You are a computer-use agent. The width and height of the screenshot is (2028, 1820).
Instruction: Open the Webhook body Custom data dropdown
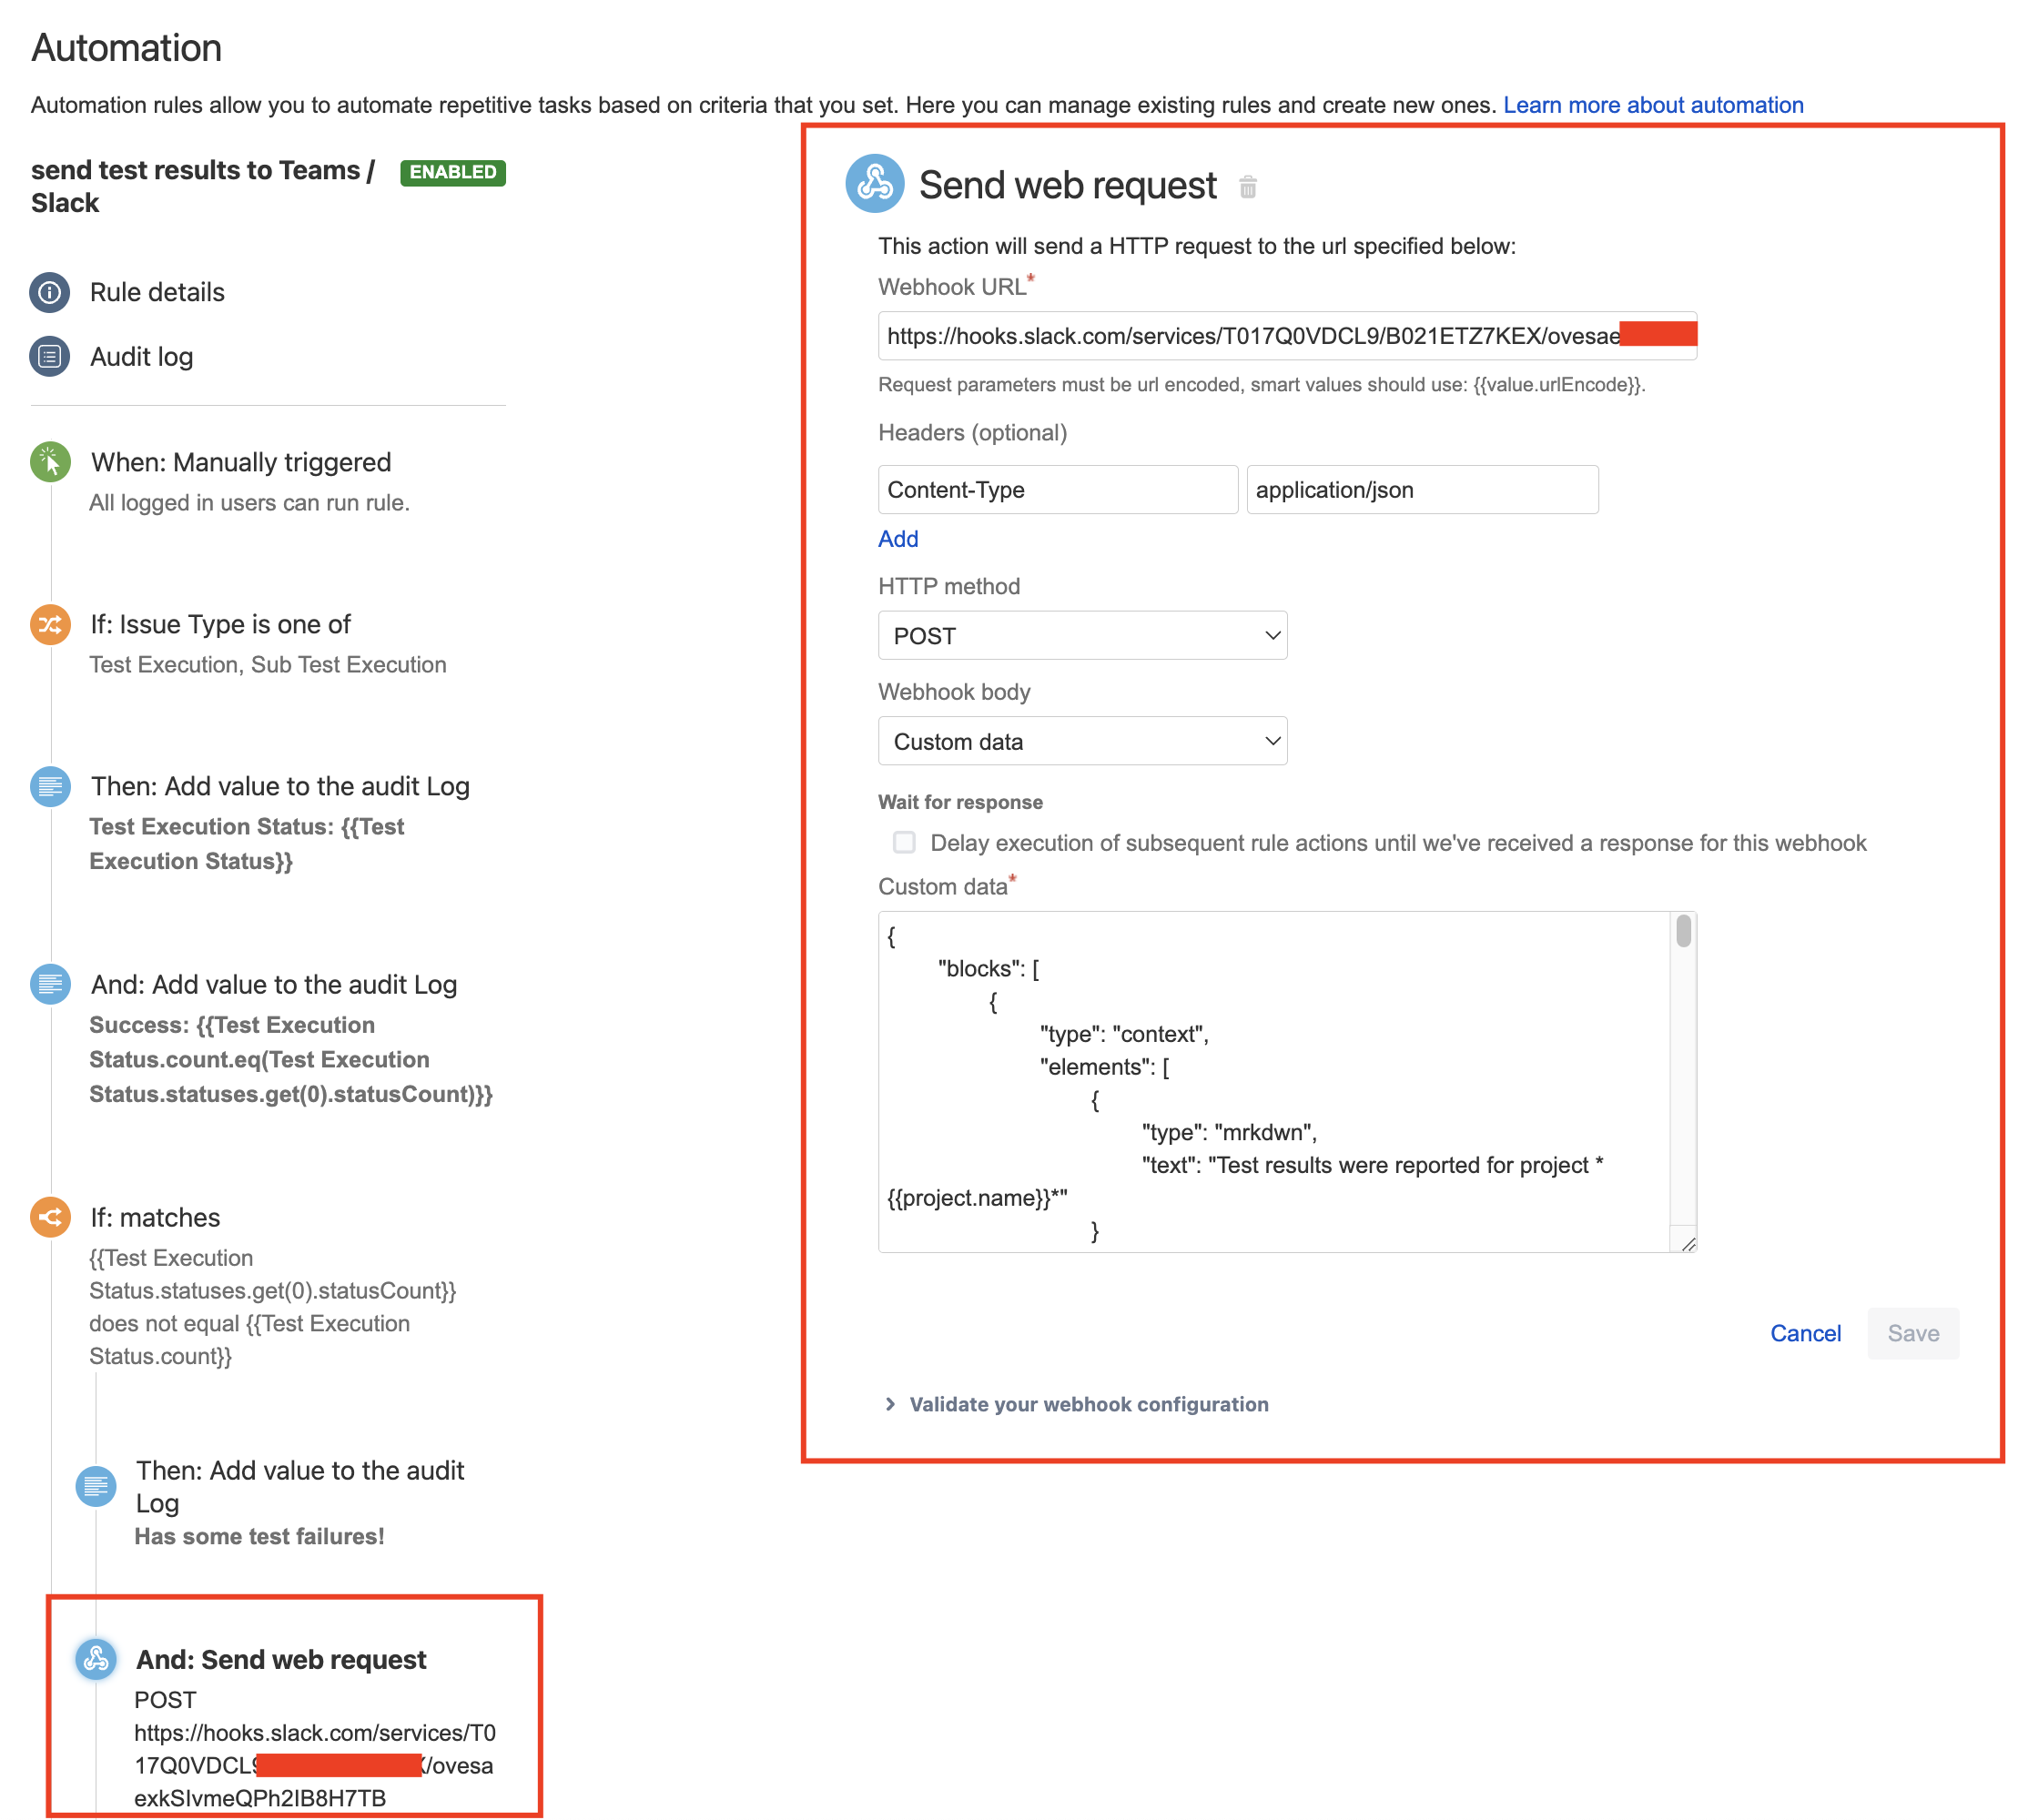[1083, 742]
